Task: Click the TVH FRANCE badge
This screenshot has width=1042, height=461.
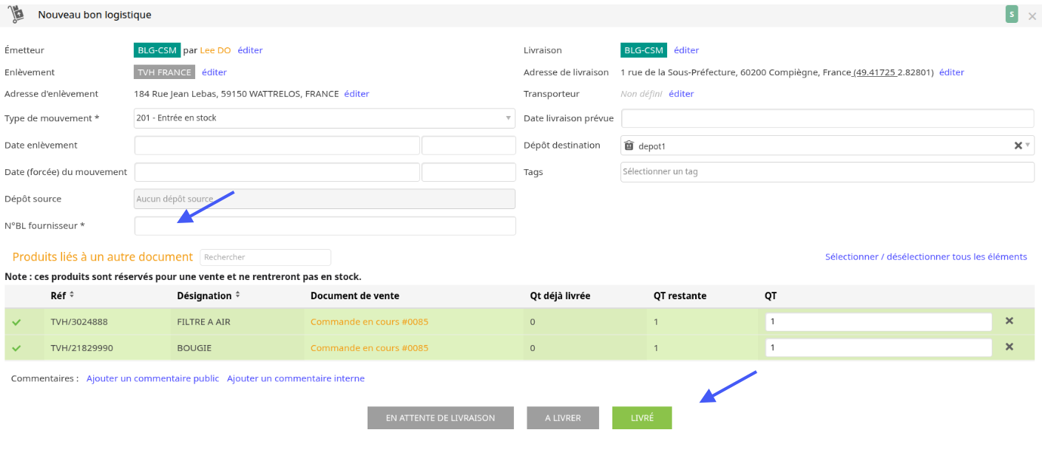Action: point(164,72)
